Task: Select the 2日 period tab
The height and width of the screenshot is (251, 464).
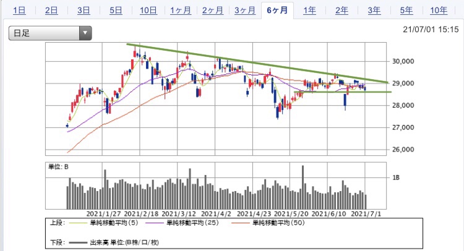Action: [51, 11]
